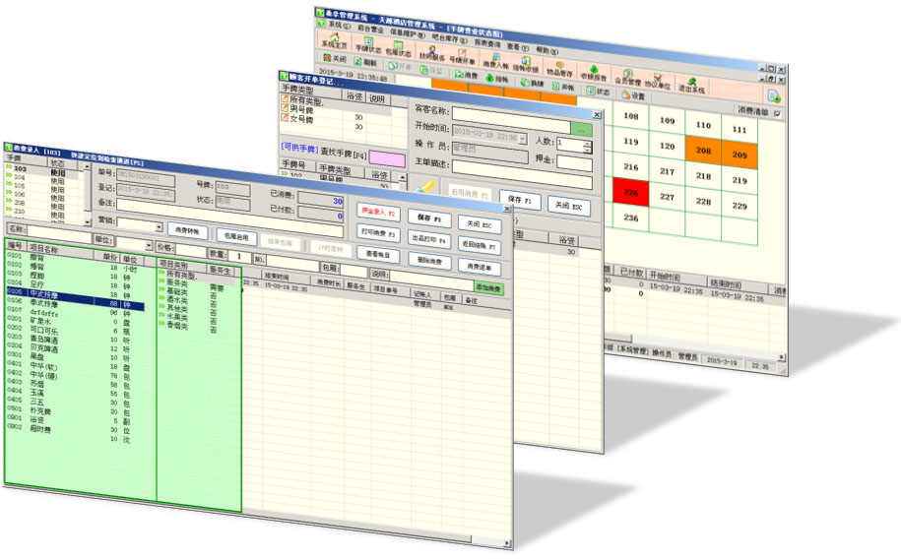Select the red room cell 226
Viewport: 901px width, 560px height.
629,193
